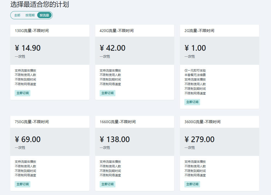Select the 全部 filter tab
271x195 pixels.
(x=17, y=15)
